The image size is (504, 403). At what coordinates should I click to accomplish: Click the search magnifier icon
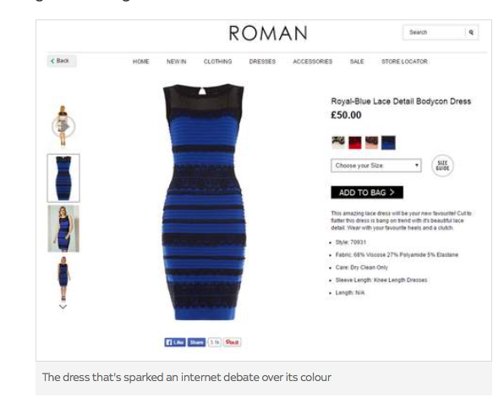click(471, 32)
